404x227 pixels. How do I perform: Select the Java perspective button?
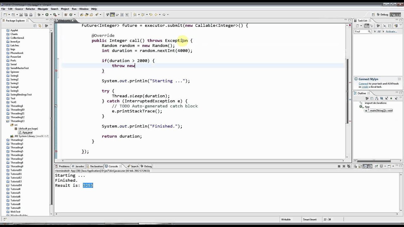click(395, 15)
